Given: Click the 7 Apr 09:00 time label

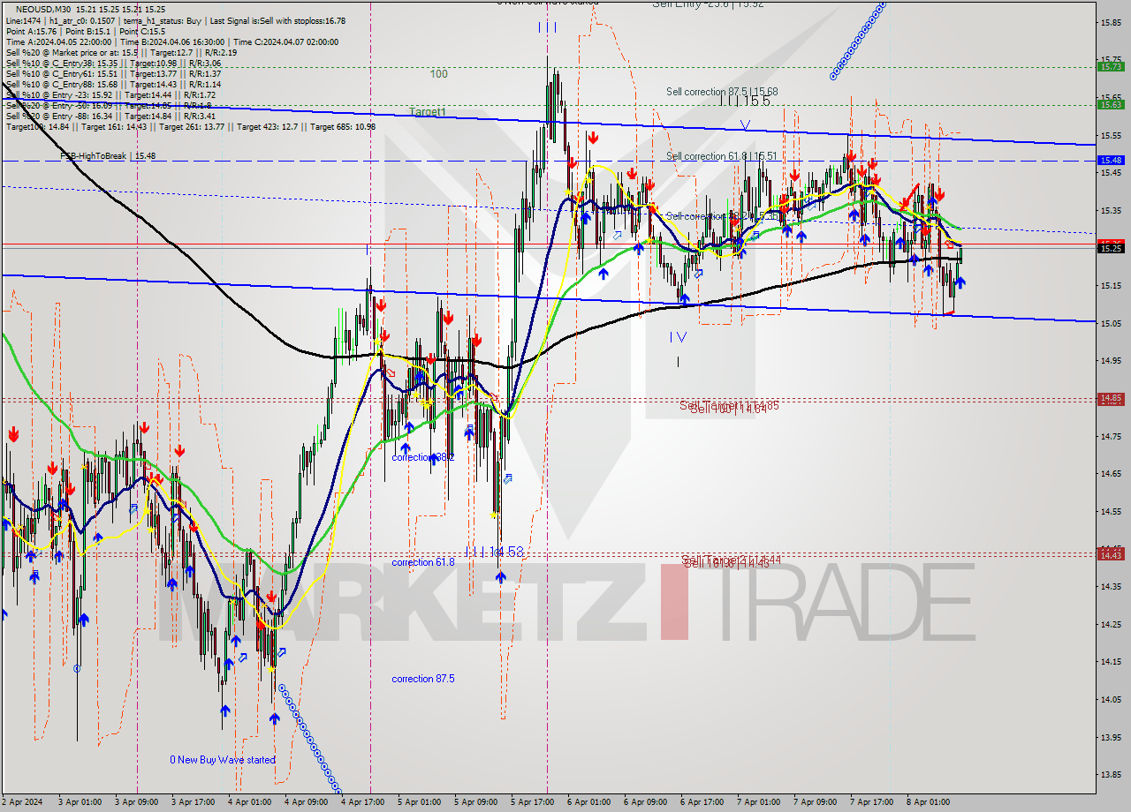Looking at the screenshot, I should click(815, 802).
